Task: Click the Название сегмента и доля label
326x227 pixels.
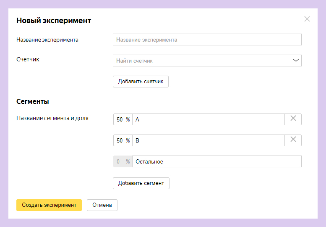Action: pyautogui.click(x=52, y=118)
